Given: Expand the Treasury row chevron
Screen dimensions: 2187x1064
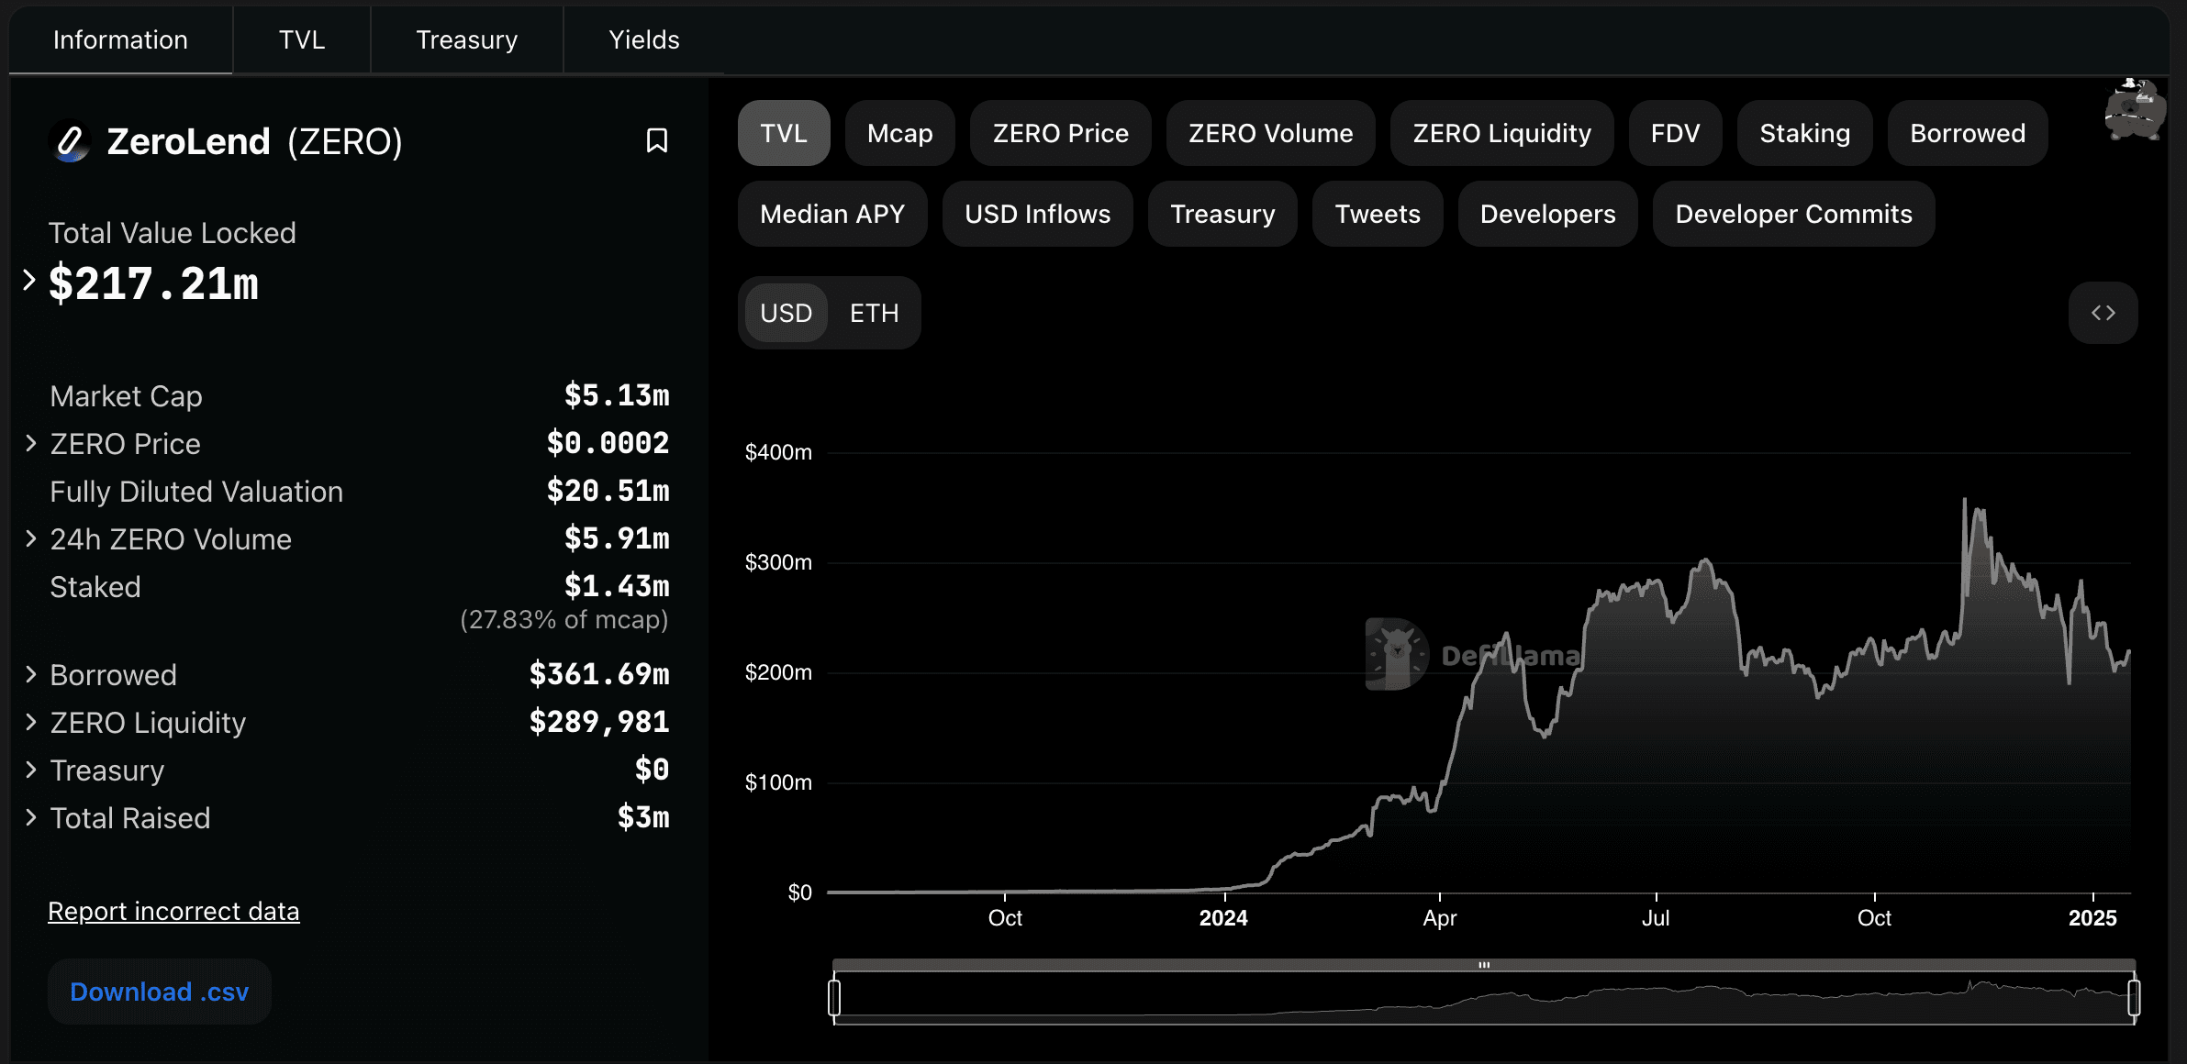Looking at the screenshot, I should [31, 770].
